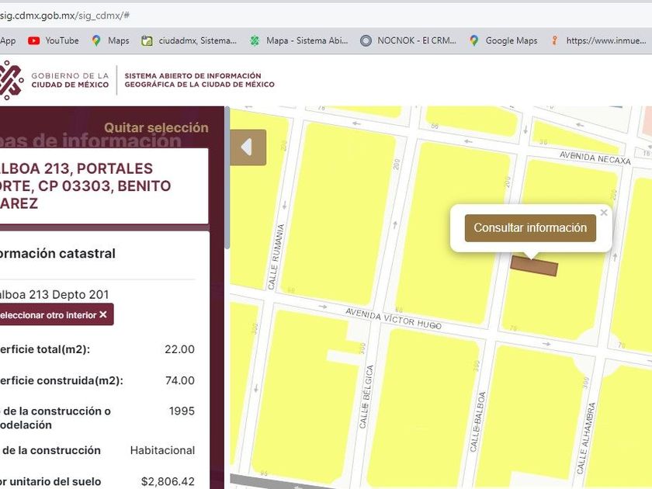Collapse the side panel with the arrow button

(x=247, y=147)
